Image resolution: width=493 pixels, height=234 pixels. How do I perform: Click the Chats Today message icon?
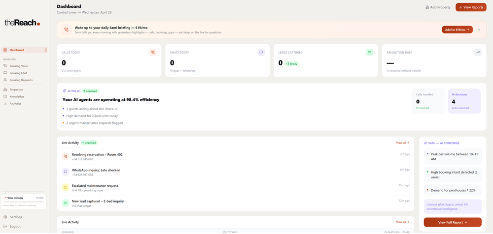(261, 53)
